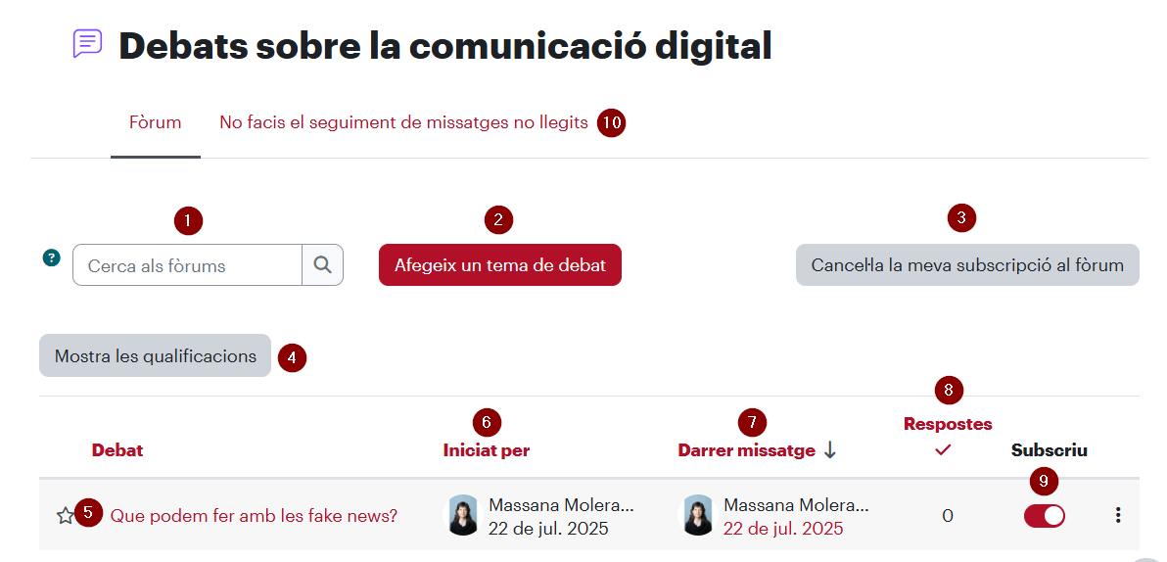This screenshot has height=562, width=1167.
Task: Click the Darrer missatge author avatar
Action: click(697, 515)
